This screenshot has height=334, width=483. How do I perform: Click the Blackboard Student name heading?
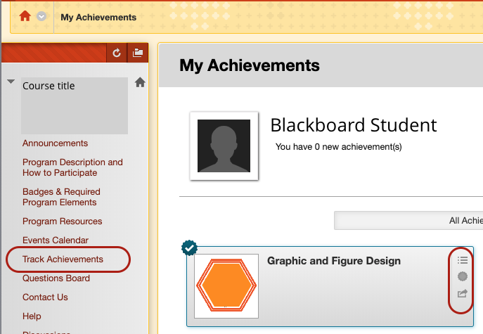[354, 124]
